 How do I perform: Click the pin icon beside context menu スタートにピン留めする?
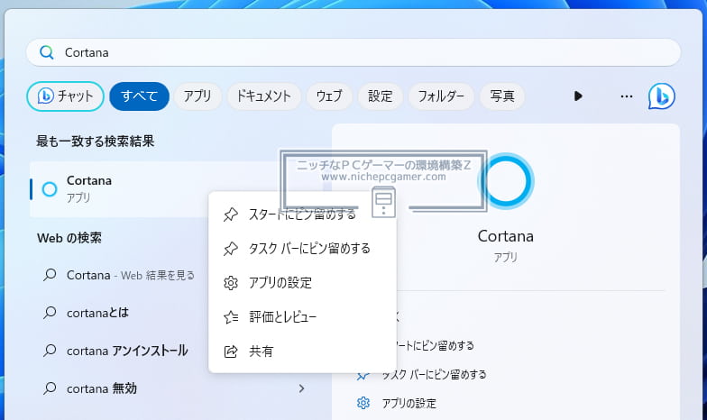pos(231,215)
